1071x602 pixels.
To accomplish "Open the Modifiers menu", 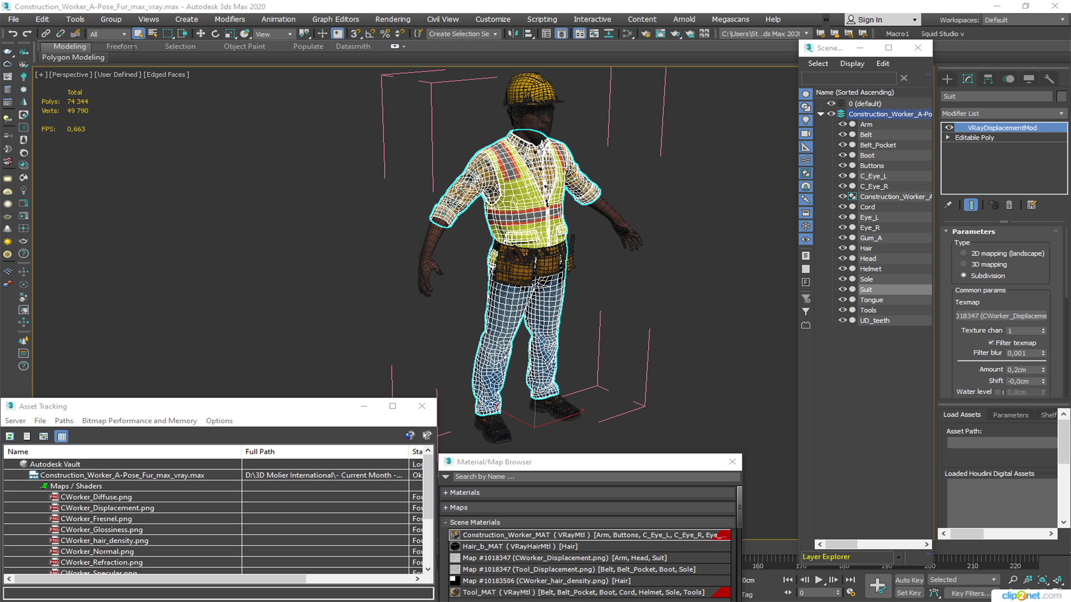I will 230,19.
